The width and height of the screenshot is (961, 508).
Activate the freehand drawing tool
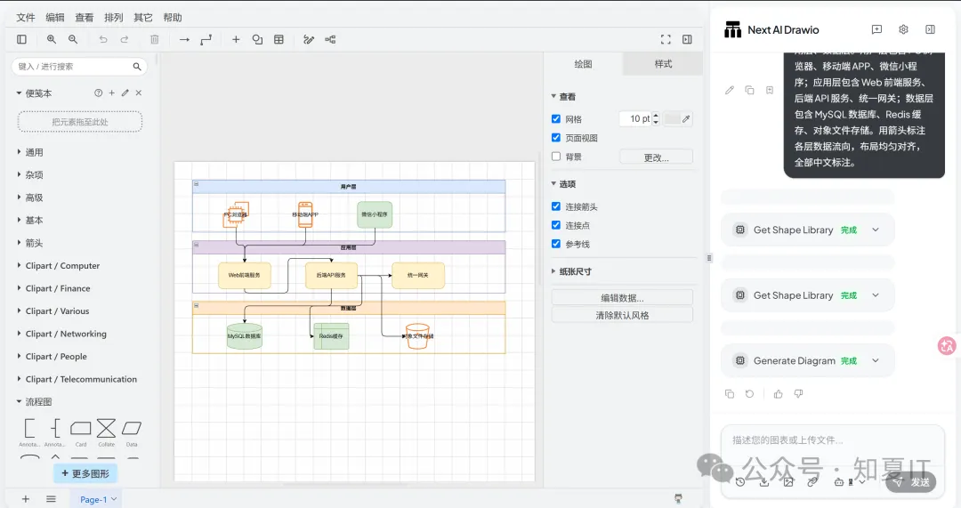tap(309, 39)
